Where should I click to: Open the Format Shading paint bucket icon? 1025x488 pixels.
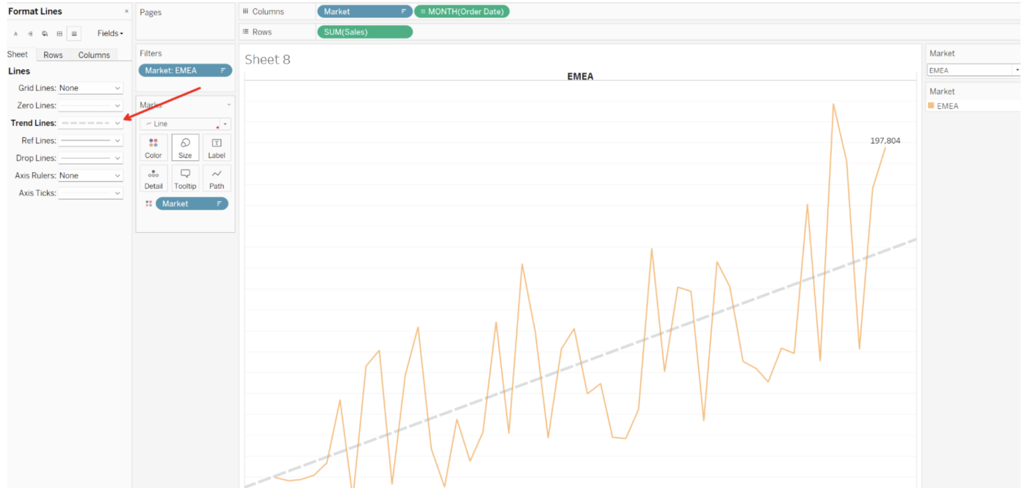[x=45, y=34]
